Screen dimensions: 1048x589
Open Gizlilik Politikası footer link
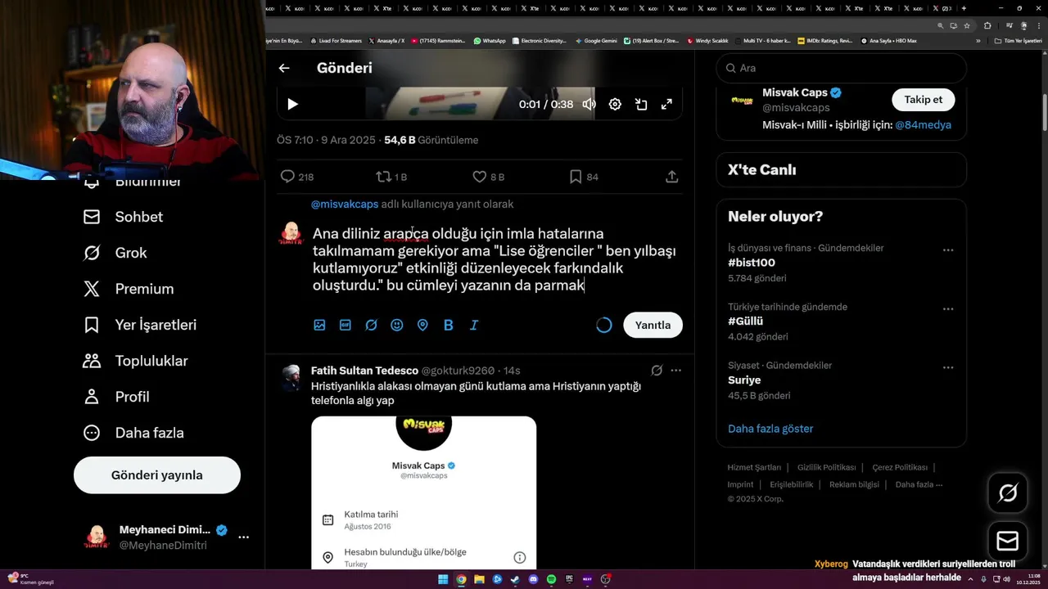click(x=827, y=467)
